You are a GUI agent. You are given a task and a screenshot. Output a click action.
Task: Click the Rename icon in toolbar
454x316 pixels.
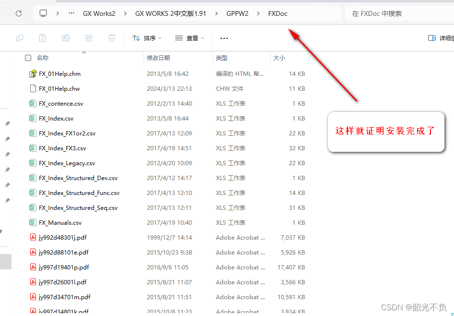(x=66, y=38)
